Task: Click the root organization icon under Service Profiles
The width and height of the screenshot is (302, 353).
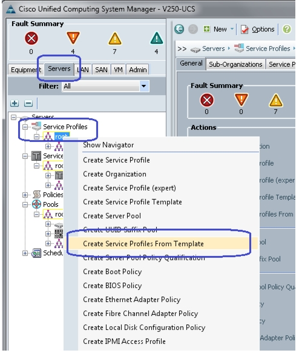Action: (x=48, y=136)
